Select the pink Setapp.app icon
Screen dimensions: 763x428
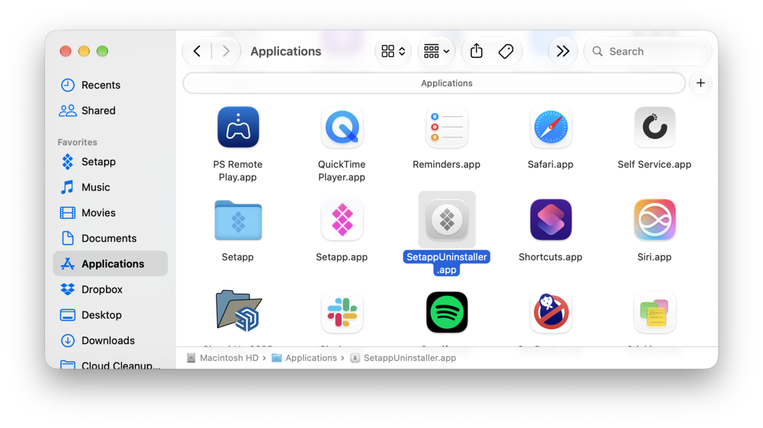click(x=342, y=220)
